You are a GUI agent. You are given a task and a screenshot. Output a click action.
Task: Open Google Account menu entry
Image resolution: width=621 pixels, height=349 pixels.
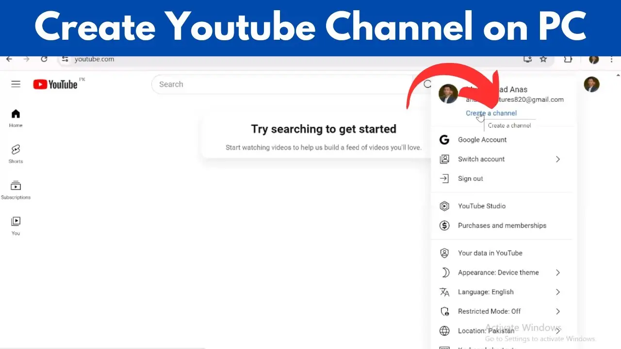(501, 140)
